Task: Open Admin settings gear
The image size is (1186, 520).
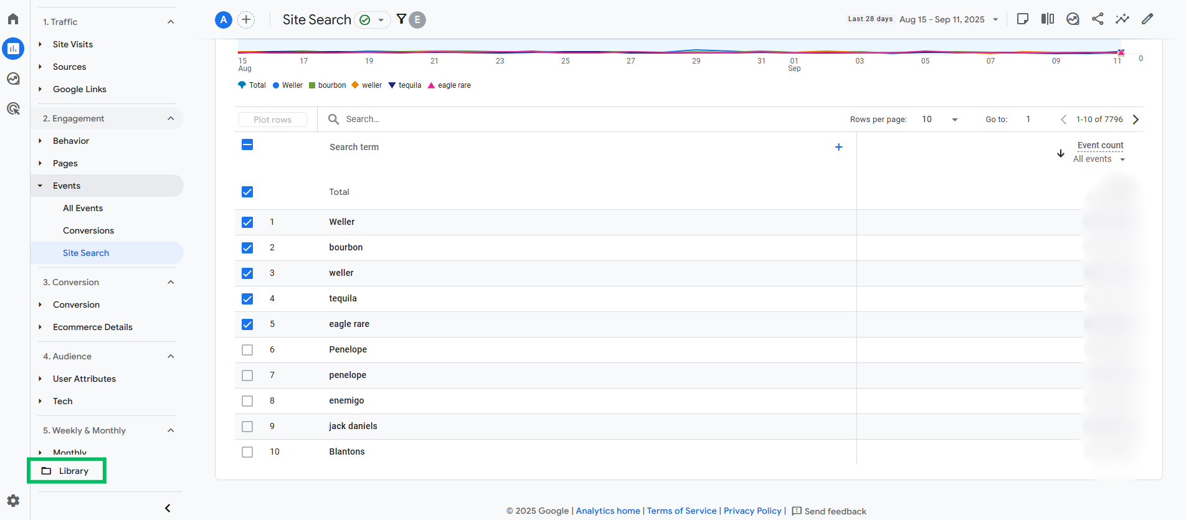Action: [13, 501]
